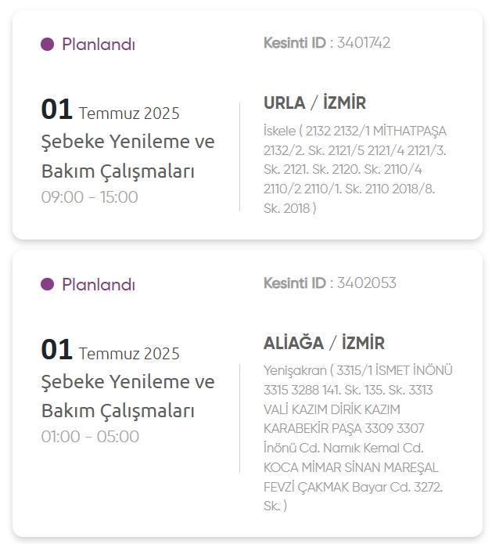Click the 09:00 – 15:00 time range
This screenshot has width=492, height=544.
[89, 196]
